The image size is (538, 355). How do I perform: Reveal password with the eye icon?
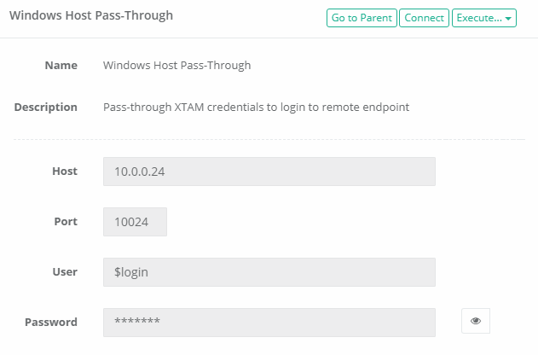(476, 322)
